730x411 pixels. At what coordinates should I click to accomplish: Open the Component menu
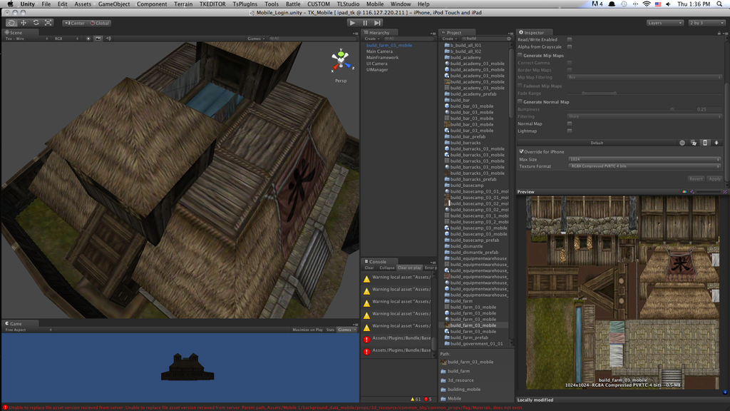[152, 4]
